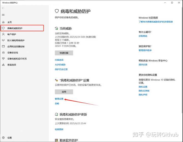Click the 检查更新 link
Image resolution: width=183 pixels, height=142 pixels.
click(x=59, y=129)
